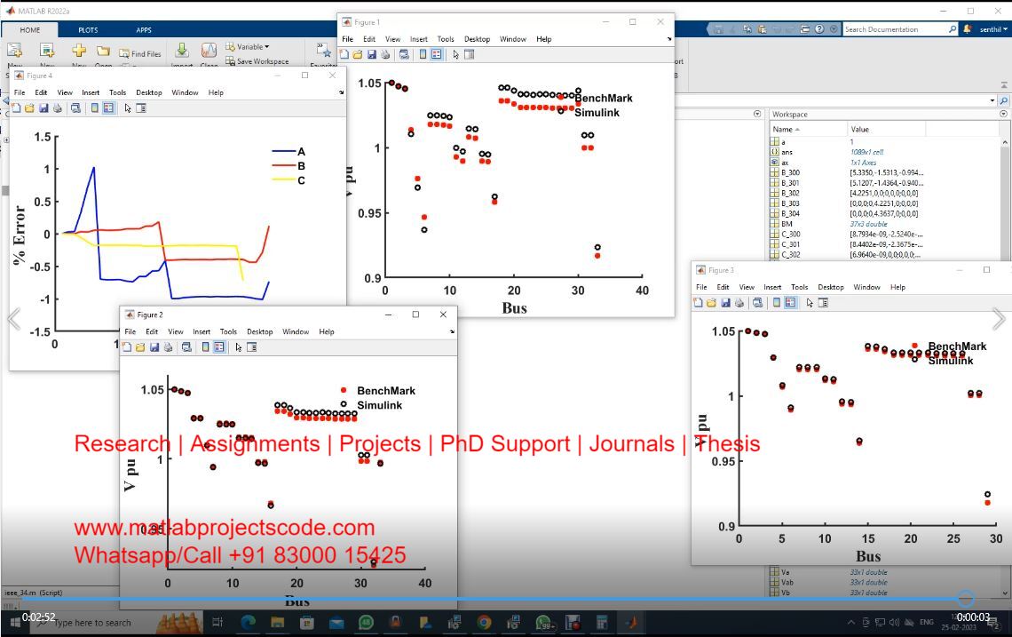Click Help question mark icon in MATLAB
Viewport: 1012px width, 637px height.
coord(819,29)
